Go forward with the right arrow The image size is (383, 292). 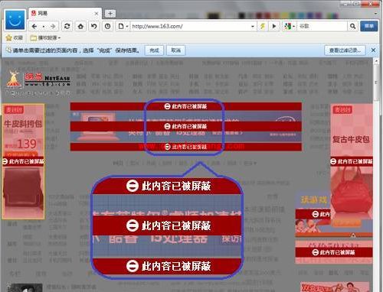pos(53,26)
